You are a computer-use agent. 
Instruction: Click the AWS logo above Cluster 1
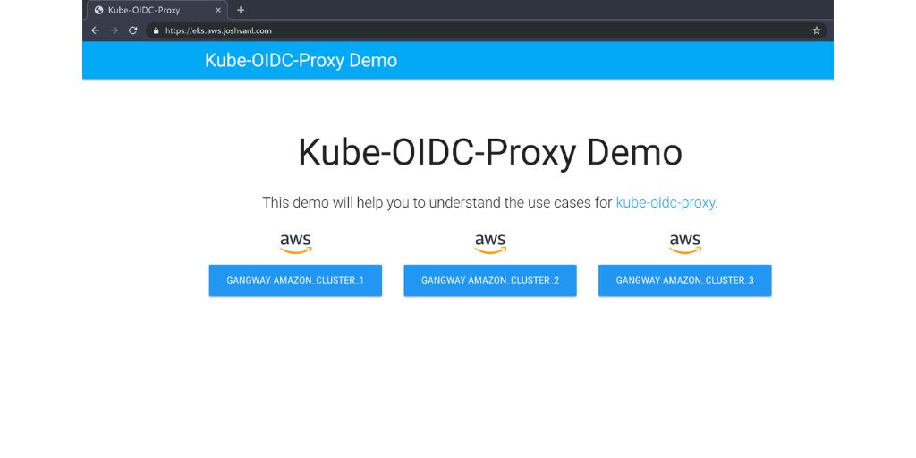295,243
